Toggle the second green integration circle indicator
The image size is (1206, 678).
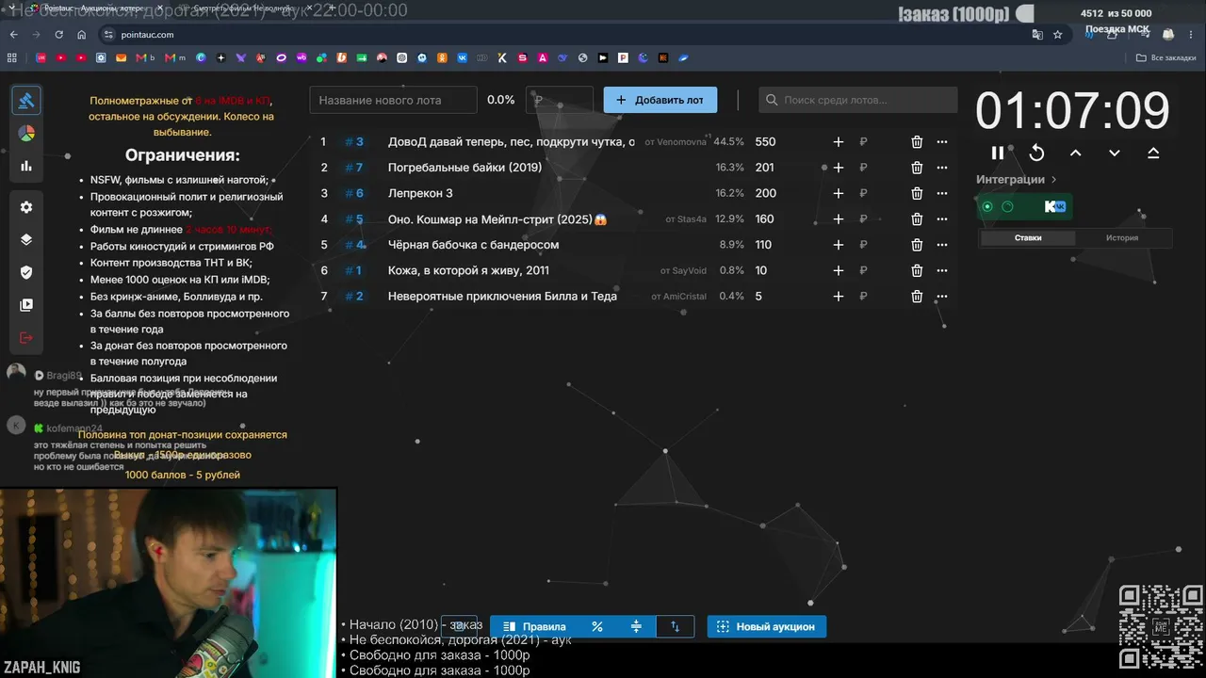click(x=1007, y=206)
